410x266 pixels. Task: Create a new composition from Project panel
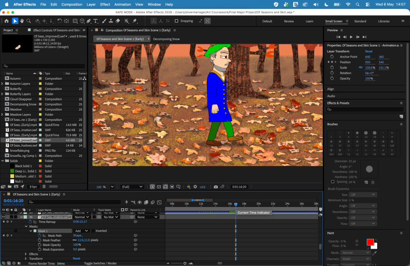click(16, 186)
